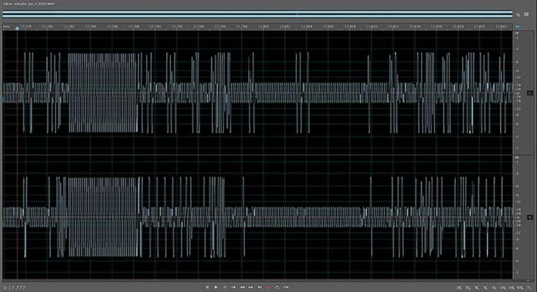The image size is (537, 292).
Task: Click first zoom icon in bottom-right group
Action: [459, 288]
